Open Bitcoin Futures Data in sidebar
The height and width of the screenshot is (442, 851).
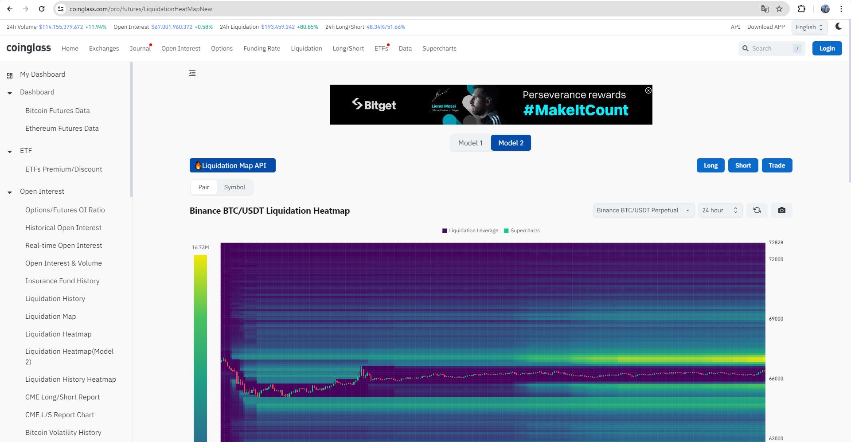[x=58, y=110]
